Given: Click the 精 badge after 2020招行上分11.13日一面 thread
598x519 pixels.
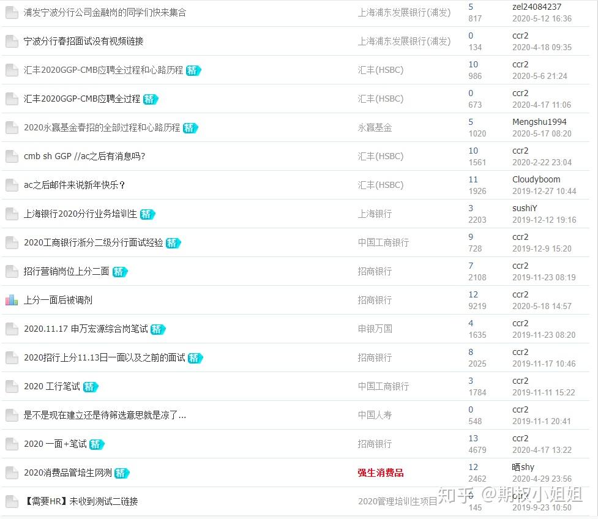Looking at the screenshot, I should pyautogui.click(x=195, y=358).
